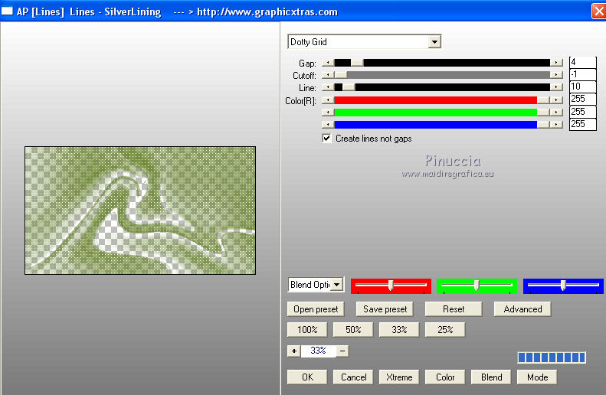The width and height of the screenshot is (606, 395).
Task: Click the Blend button
Action: click(491, 377)
